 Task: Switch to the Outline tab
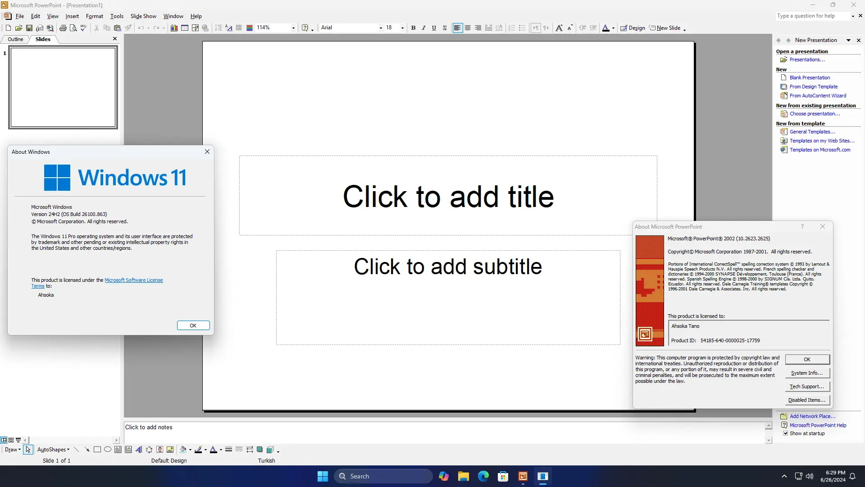(15, 39)
